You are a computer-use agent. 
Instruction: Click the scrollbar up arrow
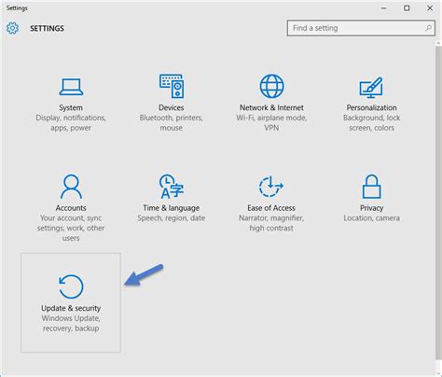click(x=438, y=43)
